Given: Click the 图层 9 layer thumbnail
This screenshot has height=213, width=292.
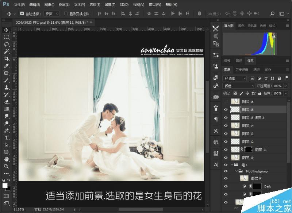Looking at the screenshot, I should (x=244, y=178).
